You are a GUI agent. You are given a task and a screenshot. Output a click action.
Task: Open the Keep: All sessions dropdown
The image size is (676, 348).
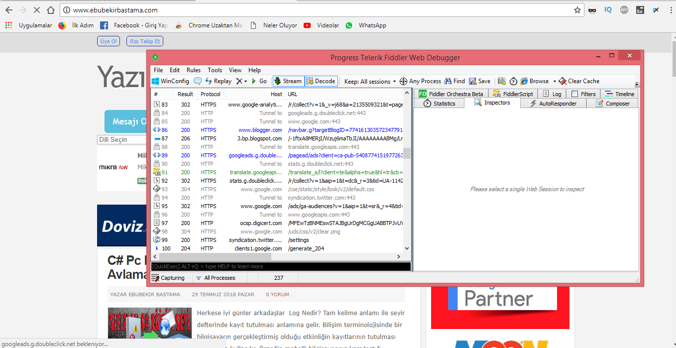pos(370,81)
